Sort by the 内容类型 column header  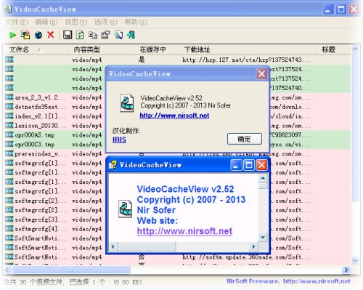[x=101, y=49]
